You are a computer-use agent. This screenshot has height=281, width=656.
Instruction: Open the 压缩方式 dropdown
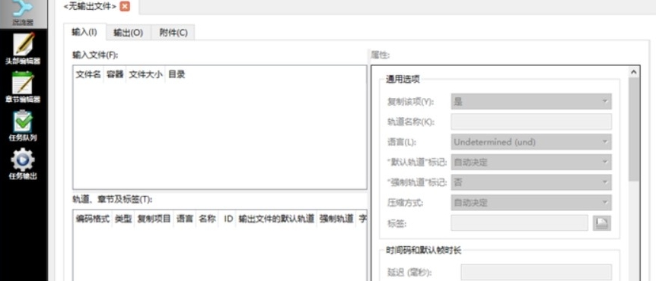click(531, 203)
